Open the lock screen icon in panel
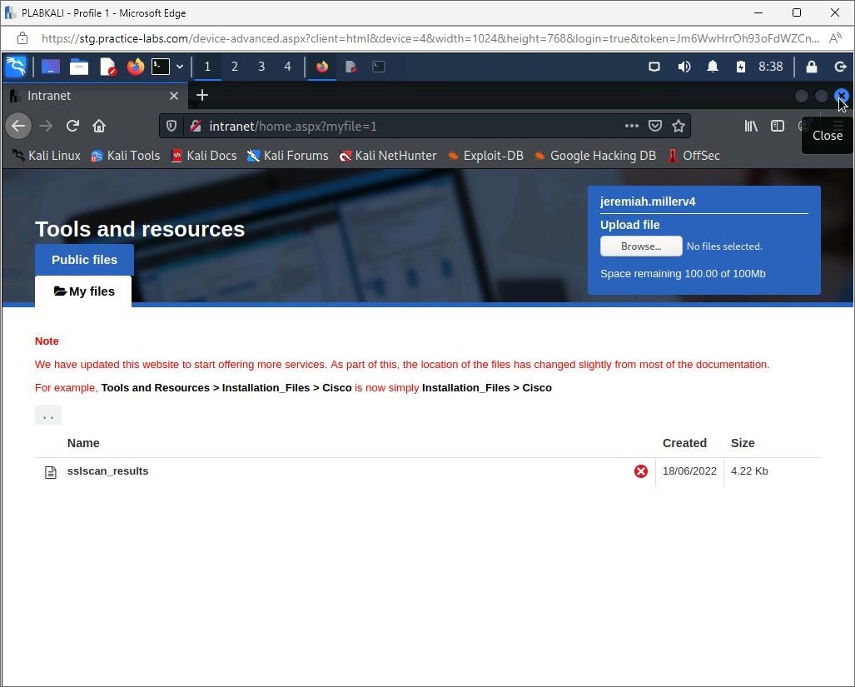Image resolution: width=855 pixels, height=687 pixels. pyautogui.click(x=812, y=67)
